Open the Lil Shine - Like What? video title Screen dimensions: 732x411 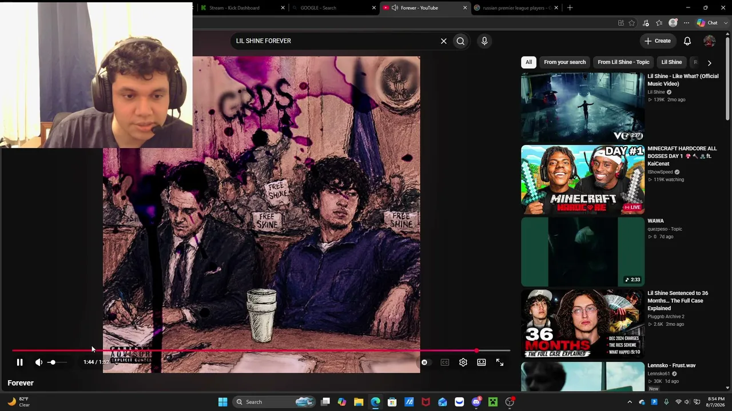pyautogui.click(x=683, y=80)
